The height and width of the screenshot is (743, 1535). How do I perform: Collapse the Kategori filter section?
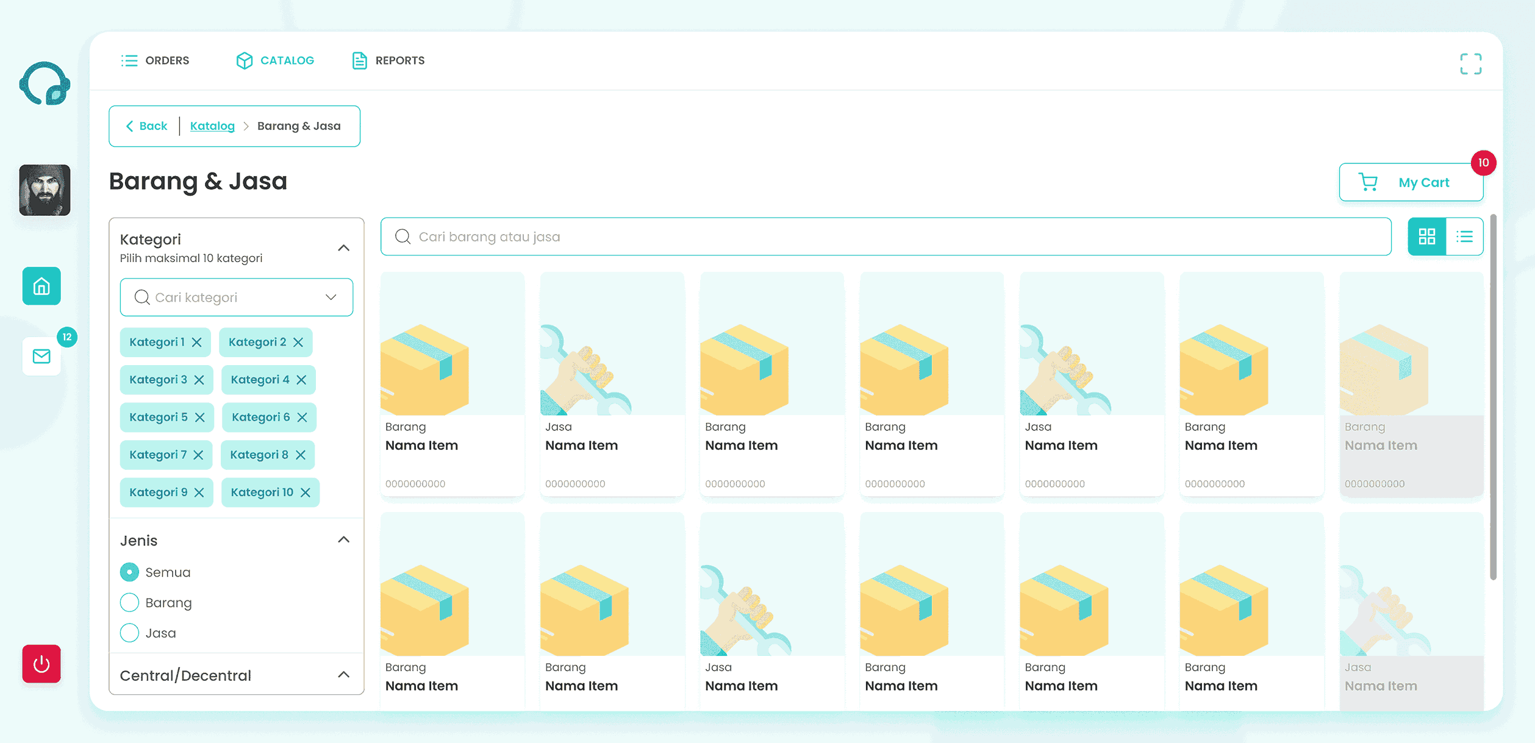(343, 248)
